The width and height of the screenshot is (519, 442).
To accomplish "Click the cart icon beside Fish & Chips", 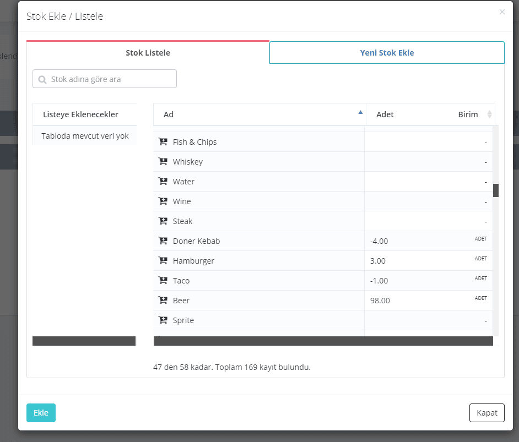I will tap(163, 142).
